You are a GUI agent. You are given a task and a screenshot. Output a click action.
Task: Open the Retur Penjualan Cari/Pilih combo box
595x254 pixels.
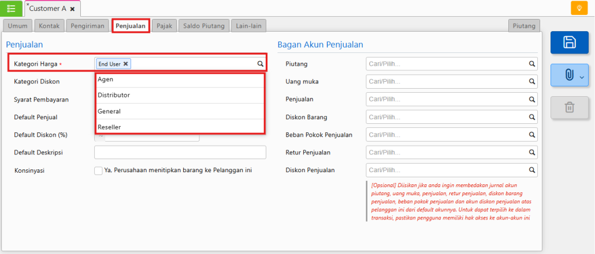coord(452,153)
